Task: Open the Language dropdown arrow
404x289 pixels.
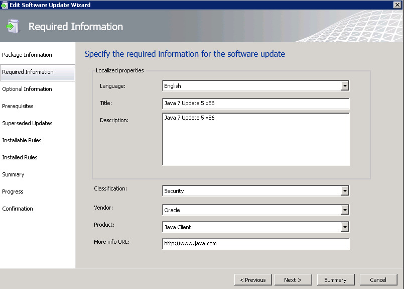Action: click(344, 85)
